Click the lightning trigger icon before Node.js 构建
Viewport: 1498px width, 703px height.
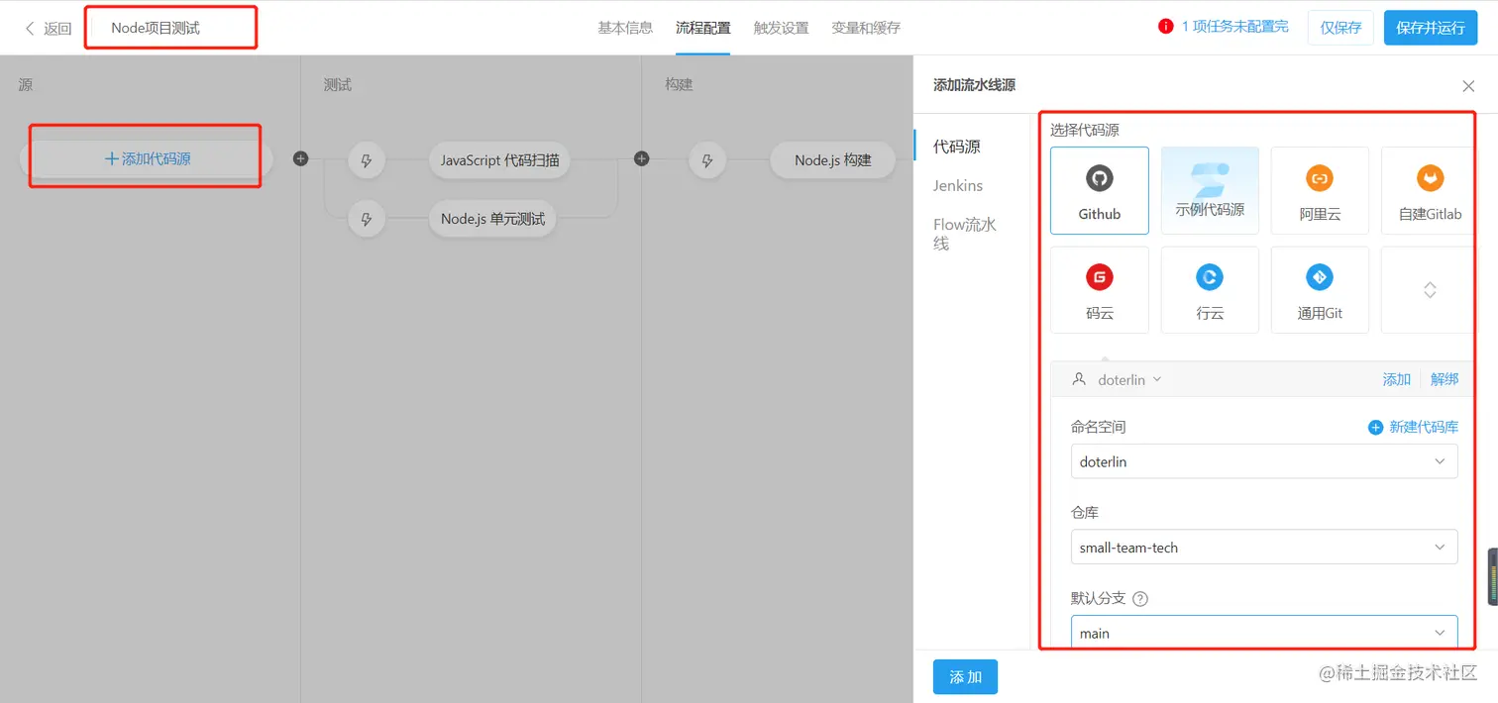pyautogui.click(x=707, y=159)
